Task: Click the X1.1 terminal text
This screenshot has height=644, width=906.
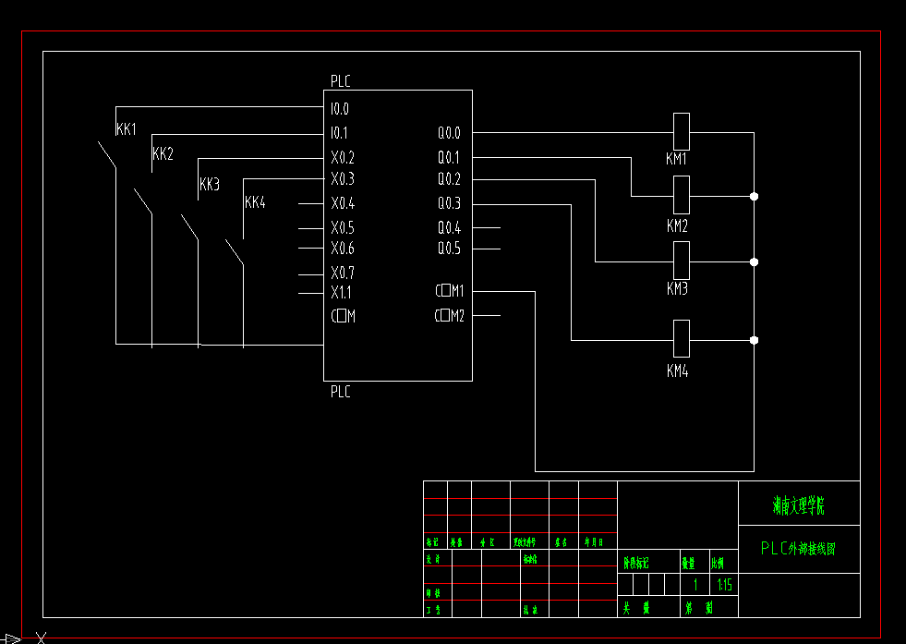Action: (341, 293)
